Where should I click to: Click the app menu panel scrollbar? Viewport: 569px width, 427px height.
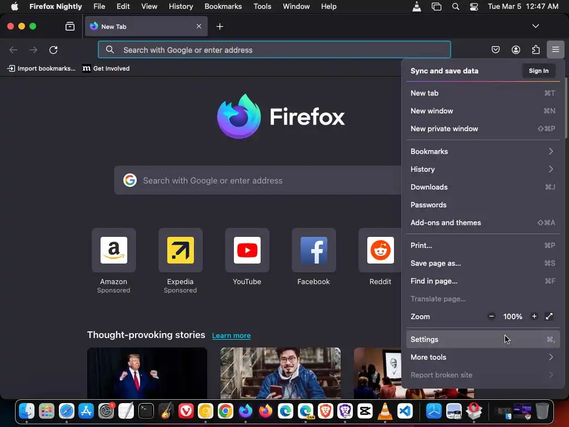(x=566, y=109)
